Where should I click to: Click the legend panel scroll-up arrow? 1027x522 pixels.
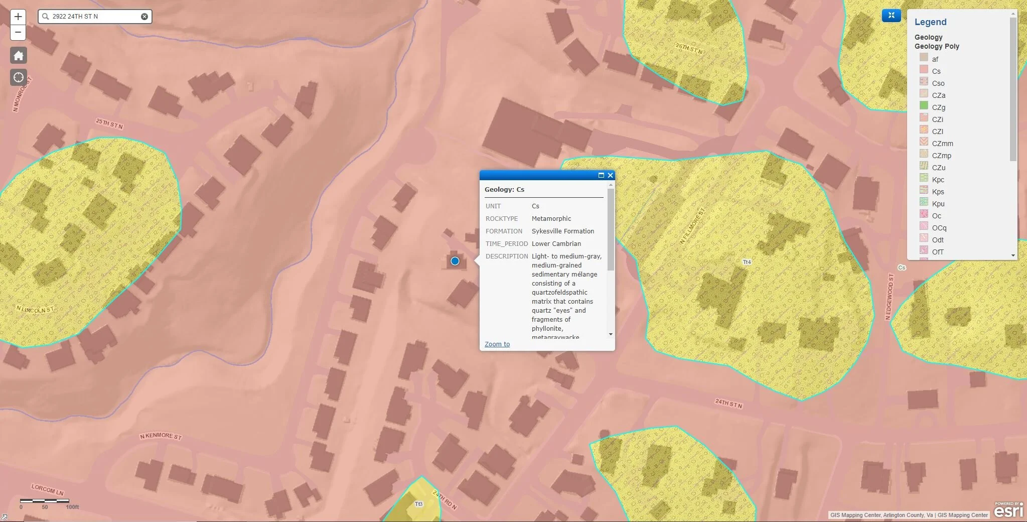coord(1013,14)
